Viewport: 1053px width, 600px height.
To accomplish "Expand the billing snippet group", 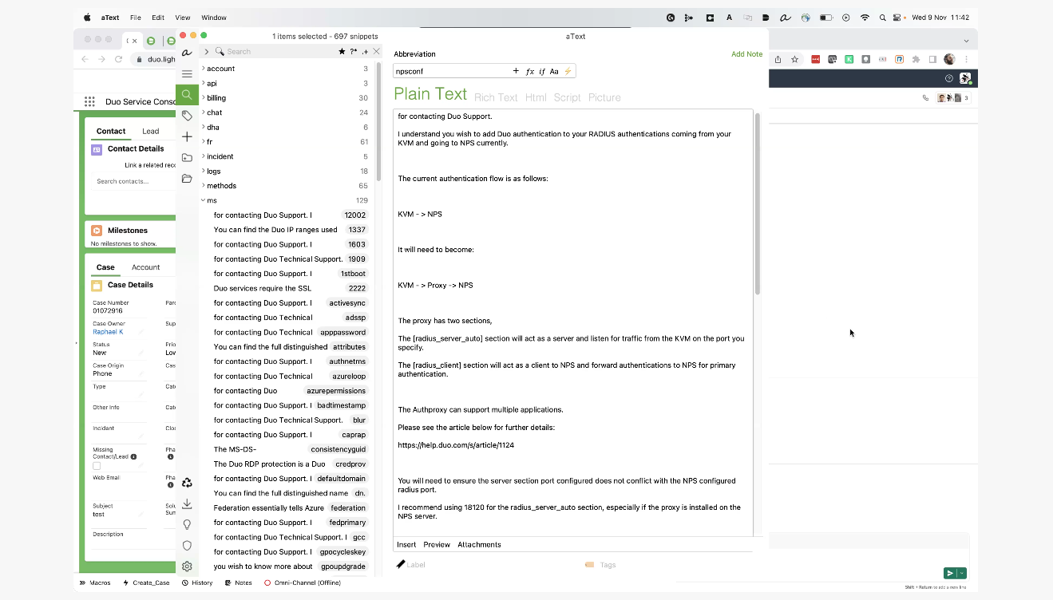I will point(204,98).
